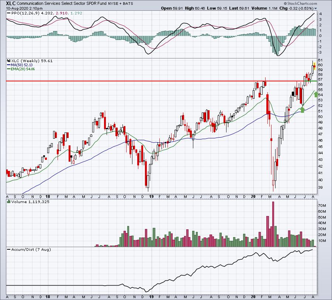The width and height of the screenshot is (332, 300).
Task: Click the Accum/Dist legend line marker
Action: [x=9, y=249]
